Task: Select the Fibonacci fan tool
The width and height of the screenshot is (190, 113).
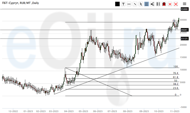Action: (152, 4)
